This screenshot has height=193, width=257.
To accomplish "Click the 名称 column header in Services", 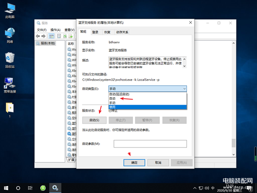I will click(x=71, y=44).
